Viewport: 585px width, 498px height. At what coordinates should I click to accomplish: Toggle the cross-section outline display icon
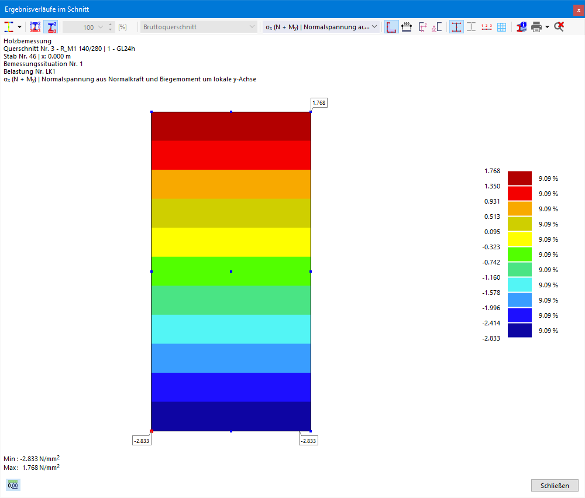tap(391, 27)
